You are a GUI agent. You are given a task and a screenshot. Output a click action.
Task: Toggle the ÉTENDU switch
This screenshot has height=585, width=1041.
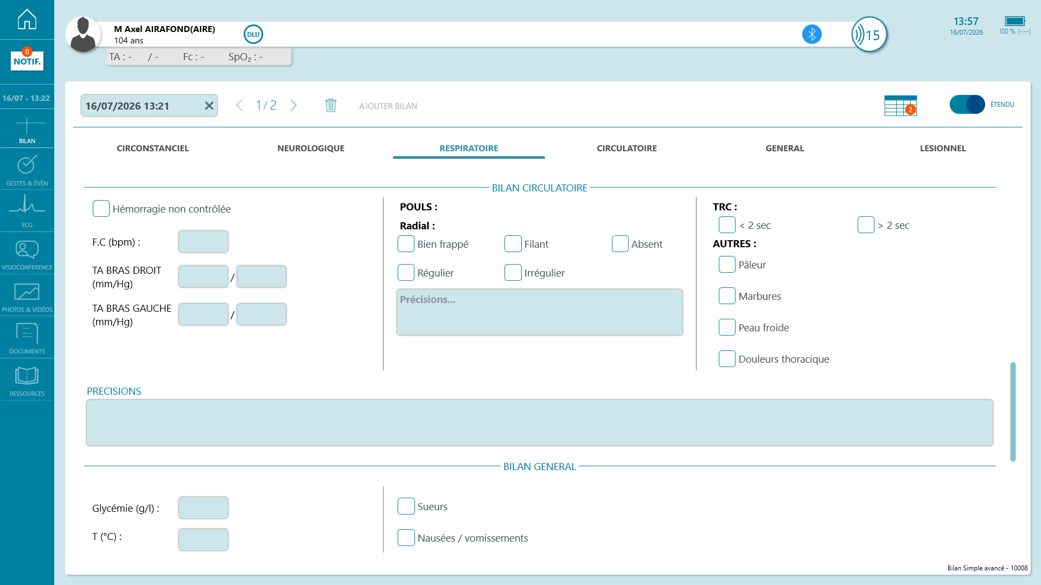(x=967, y=104)
